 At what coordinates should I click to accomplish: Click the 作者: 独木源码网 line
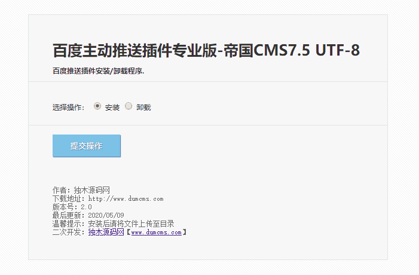click(81, 190)
